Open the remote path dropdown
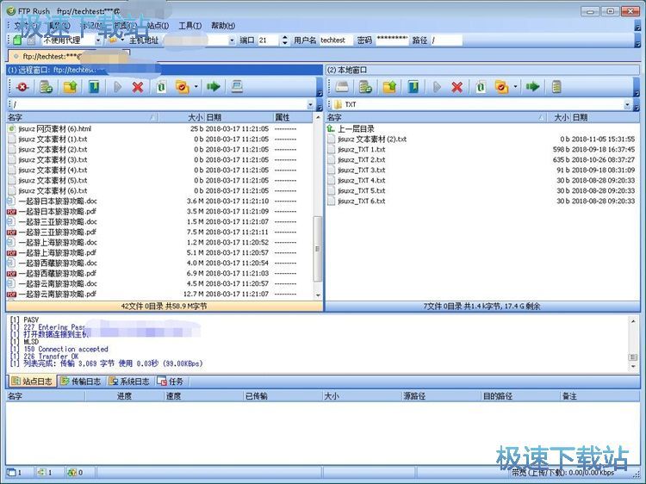The height and width of the screenshot is (484, 646). tap(311, 104)
